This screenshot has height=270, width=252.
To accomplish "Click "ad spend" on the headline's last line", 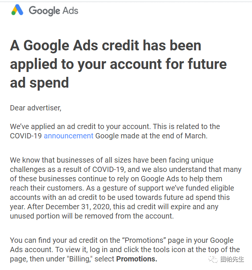I will pyautogui.click(x=40, y=83).
